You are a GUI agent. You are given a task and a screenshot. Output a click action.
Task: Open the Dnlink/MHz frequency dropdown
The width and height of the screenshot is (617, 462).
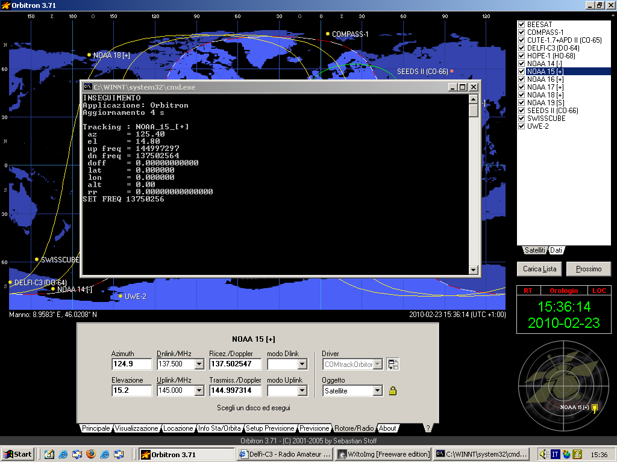[x=199, y=364]
